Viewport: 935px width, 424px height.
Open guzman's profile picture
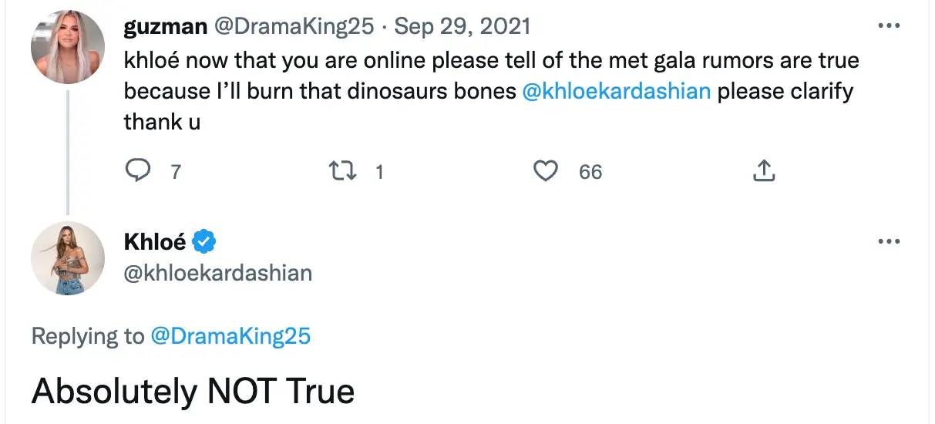(x=67, y=49)
